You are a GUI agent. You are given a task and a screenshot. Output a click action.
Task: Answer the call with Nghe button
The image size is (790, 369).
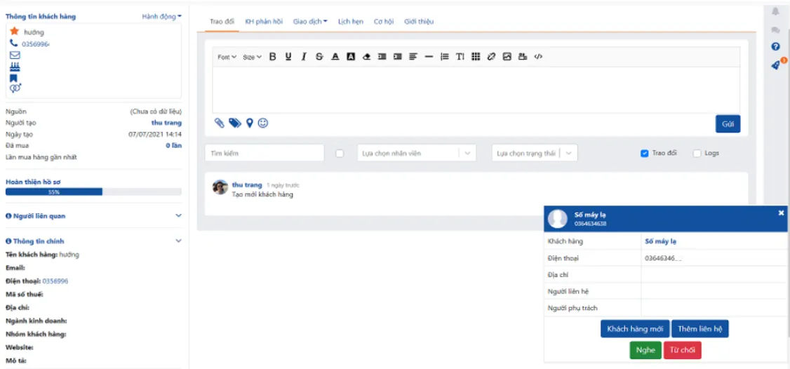coord(645,350)
